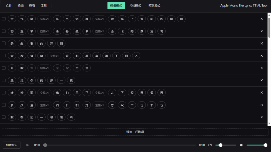Switch to 打轴模式 tab
271x152 pixels.
135,6
